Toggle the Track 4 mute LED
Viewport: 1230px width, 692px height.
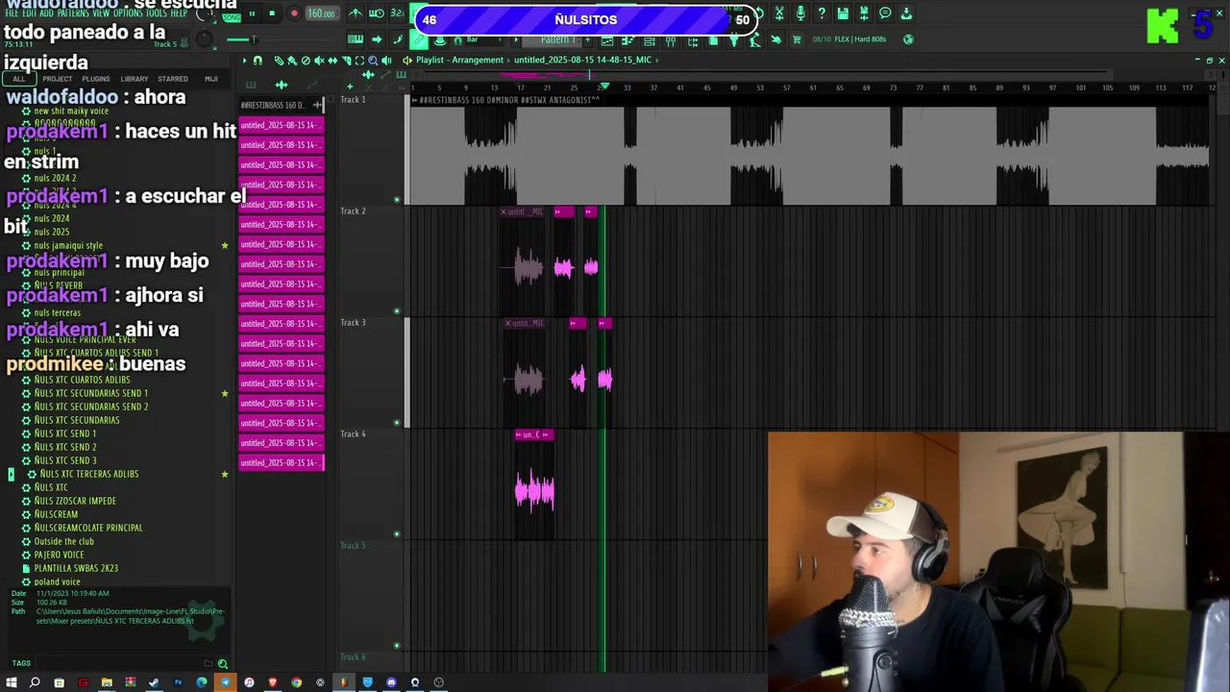coord(397,534)
